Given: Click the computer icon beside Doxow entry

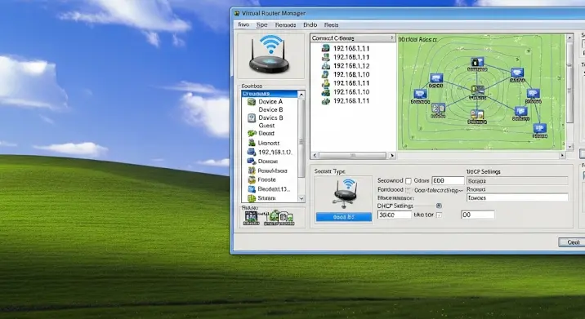Looking at the screenshot, I should click(252, 162).
